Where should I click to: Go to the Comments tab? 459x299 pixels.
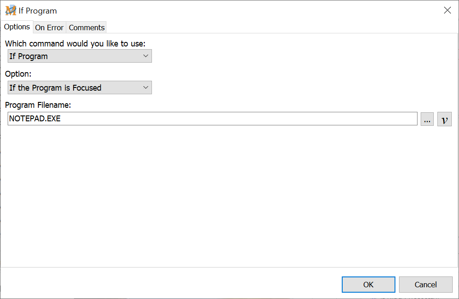point(87,28)
